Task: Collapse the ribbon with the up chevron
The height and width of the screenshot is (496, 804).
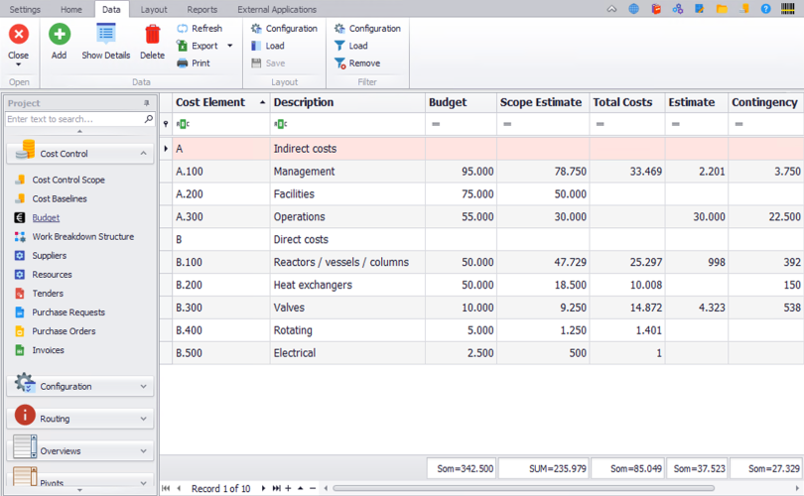Action: [x=610, y=8]
